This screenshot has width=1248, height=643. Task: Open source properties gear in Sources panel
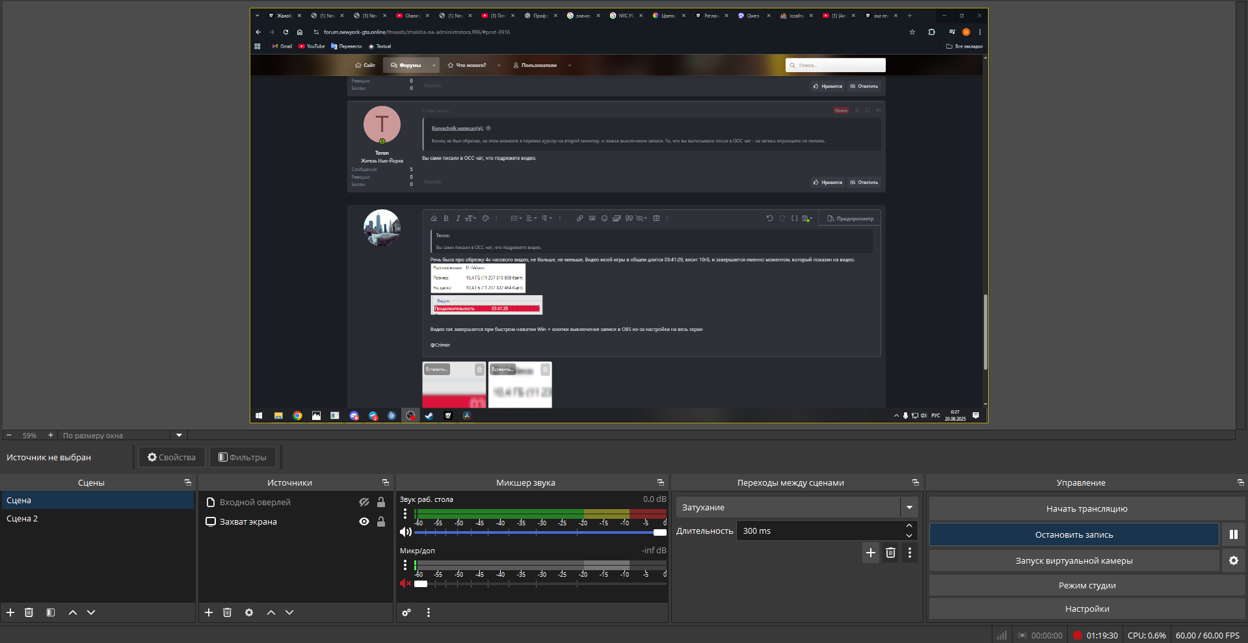(249, 612)
